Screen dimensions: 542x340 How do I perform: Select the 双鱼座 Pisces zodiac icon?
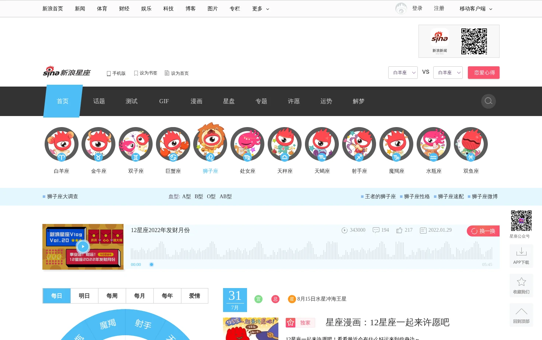pos(471,144)
